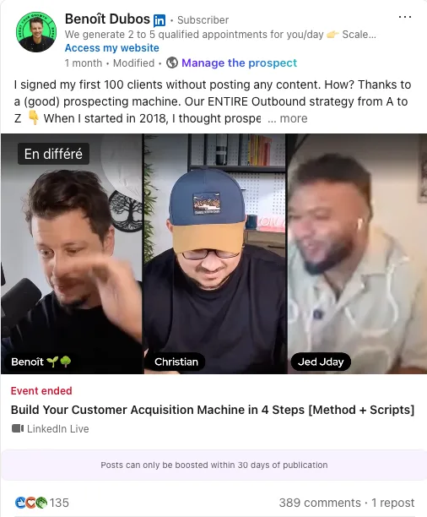
Task: Open Benoît Dubos's profile name
Action: (x=107, y=19)
